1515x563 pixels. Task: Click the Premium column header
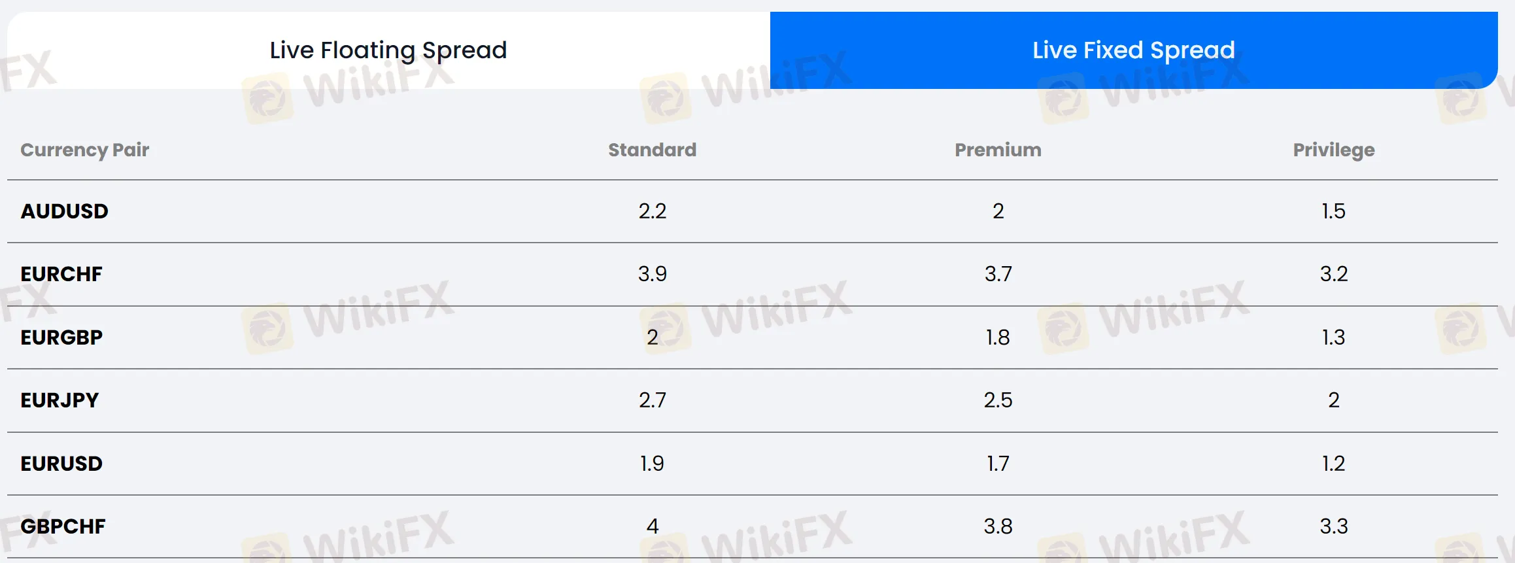(998, 150)
